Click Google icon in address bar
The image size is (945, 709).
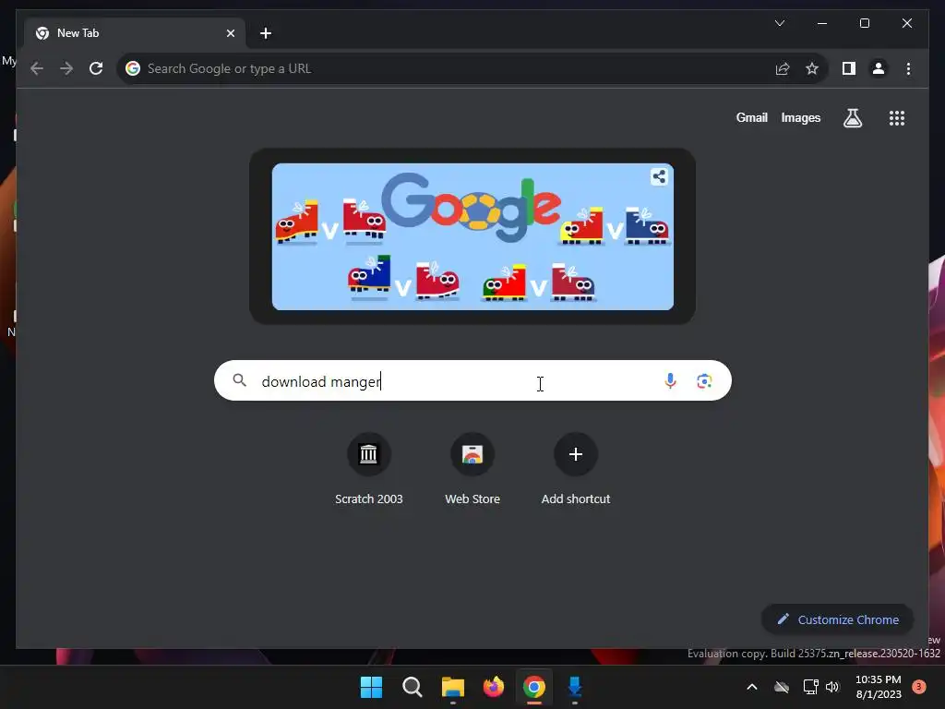coord(133,68)
